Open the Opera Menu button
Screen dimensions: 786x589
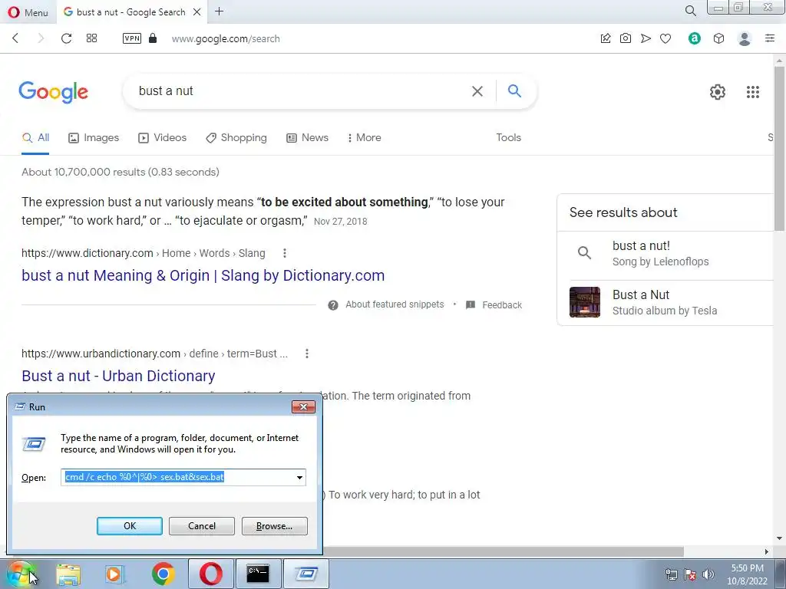[x=28, y=12]
